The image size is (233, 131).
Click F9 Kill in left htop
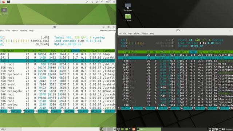108,111
